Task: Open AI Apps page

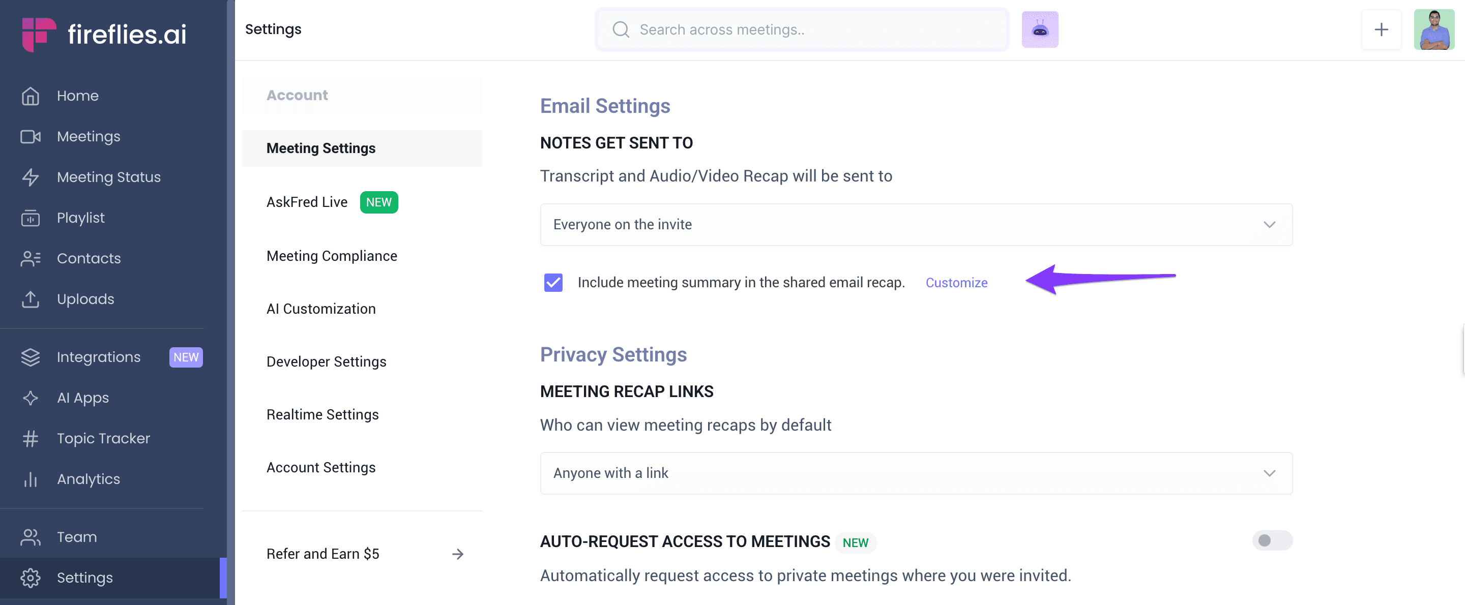Action: [x=82, y=398]
